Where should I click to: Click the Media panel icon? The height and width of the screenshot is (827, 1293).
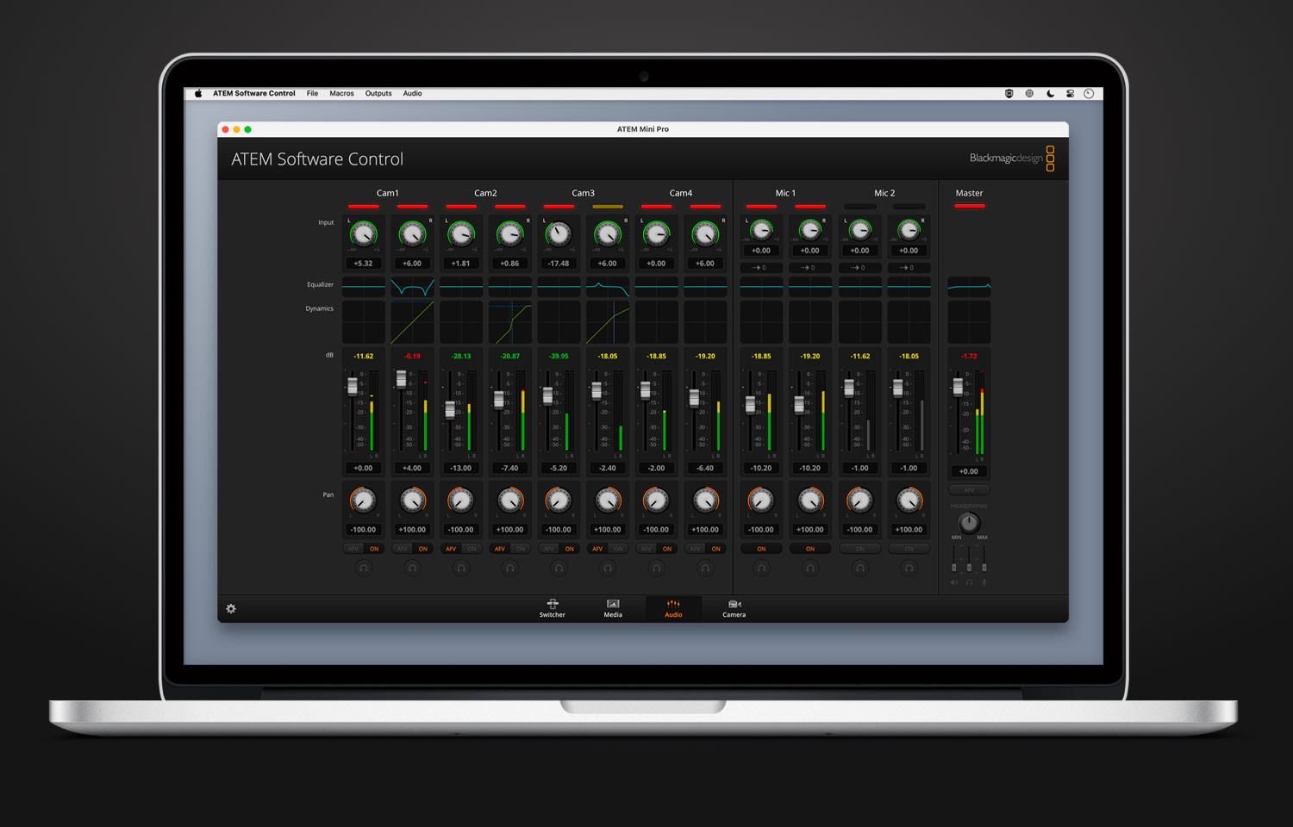click(x=613, y=608)
